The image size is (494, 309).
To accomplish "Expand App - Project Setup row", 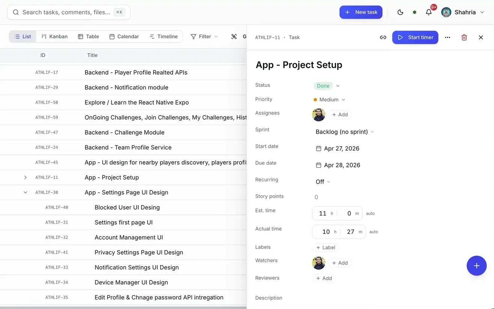I will [26, 177].
